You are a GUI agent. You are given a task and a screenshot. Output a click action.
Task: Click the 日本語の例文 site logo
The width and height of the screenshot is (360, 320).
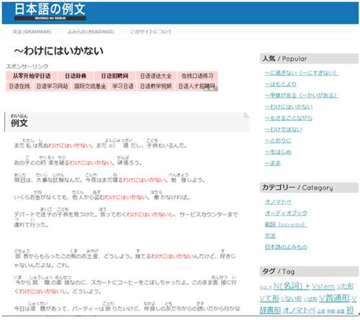point(50,12)
